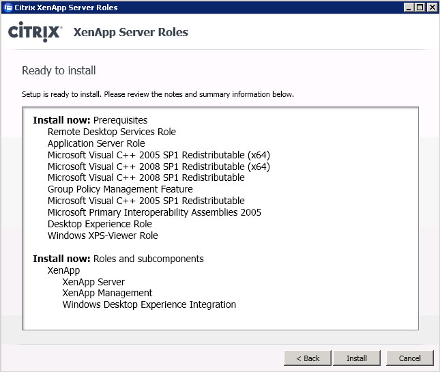Click the 'Ready to install' heading

point(59,70)
